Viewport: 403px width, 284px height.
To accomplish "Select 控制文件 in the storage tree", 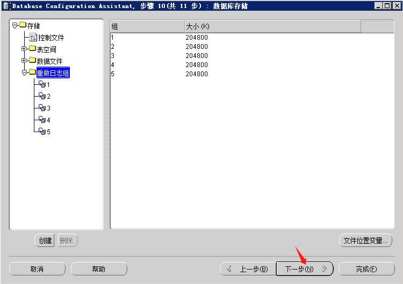I will coord(51,38).
